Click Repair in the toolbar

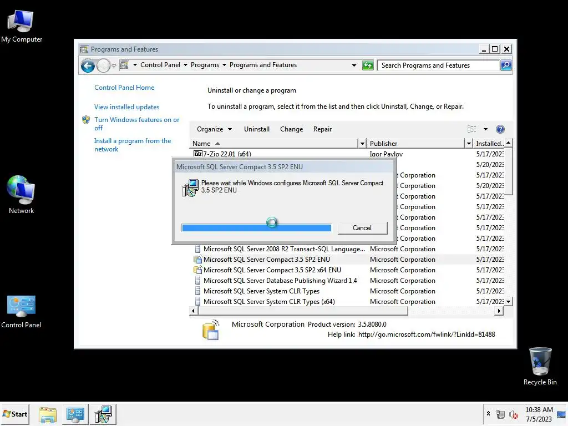(322, 129)
